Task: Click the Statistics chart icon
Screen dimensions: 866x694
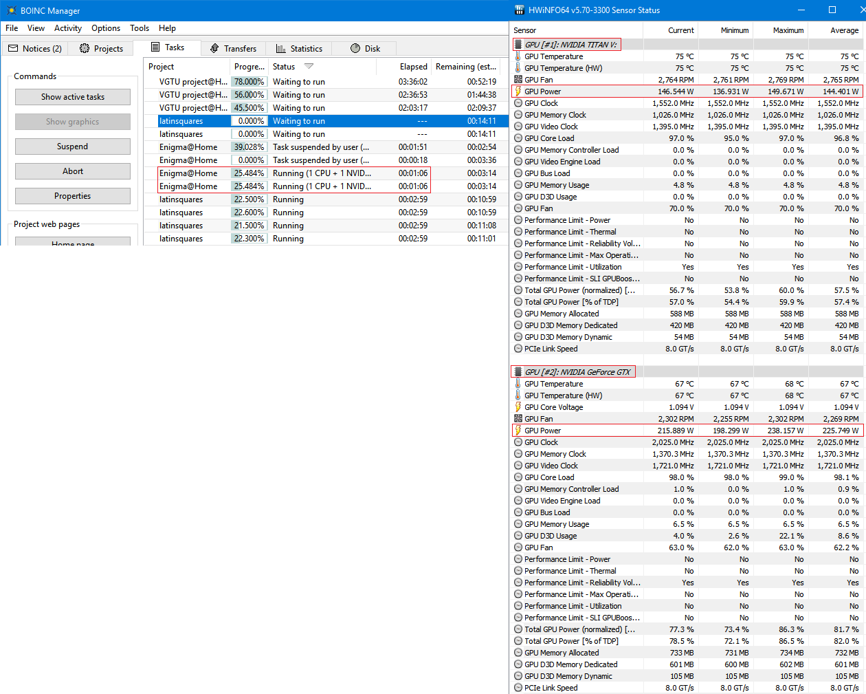Action: pos(280,48)
